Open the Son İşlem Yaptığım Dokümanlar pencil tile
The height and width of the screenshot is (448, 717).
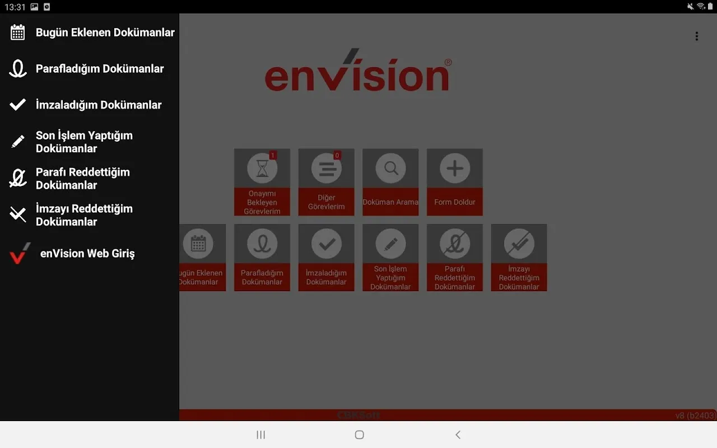click(x=390, y=258)
